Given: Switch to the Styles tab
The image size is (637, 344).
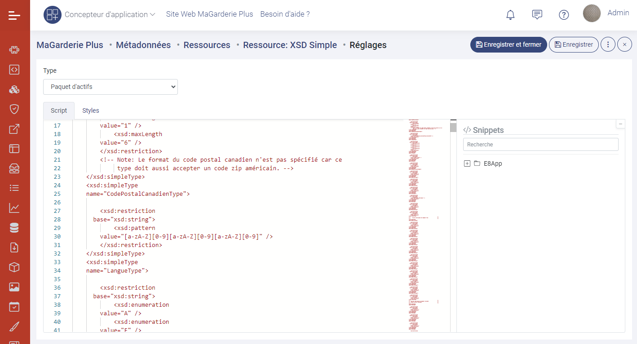Looking at the screenshot, I should point(91,110).
